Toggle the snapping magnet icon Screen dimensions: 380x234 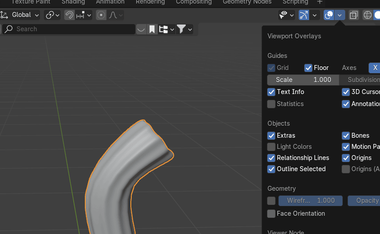pos(69,15)
